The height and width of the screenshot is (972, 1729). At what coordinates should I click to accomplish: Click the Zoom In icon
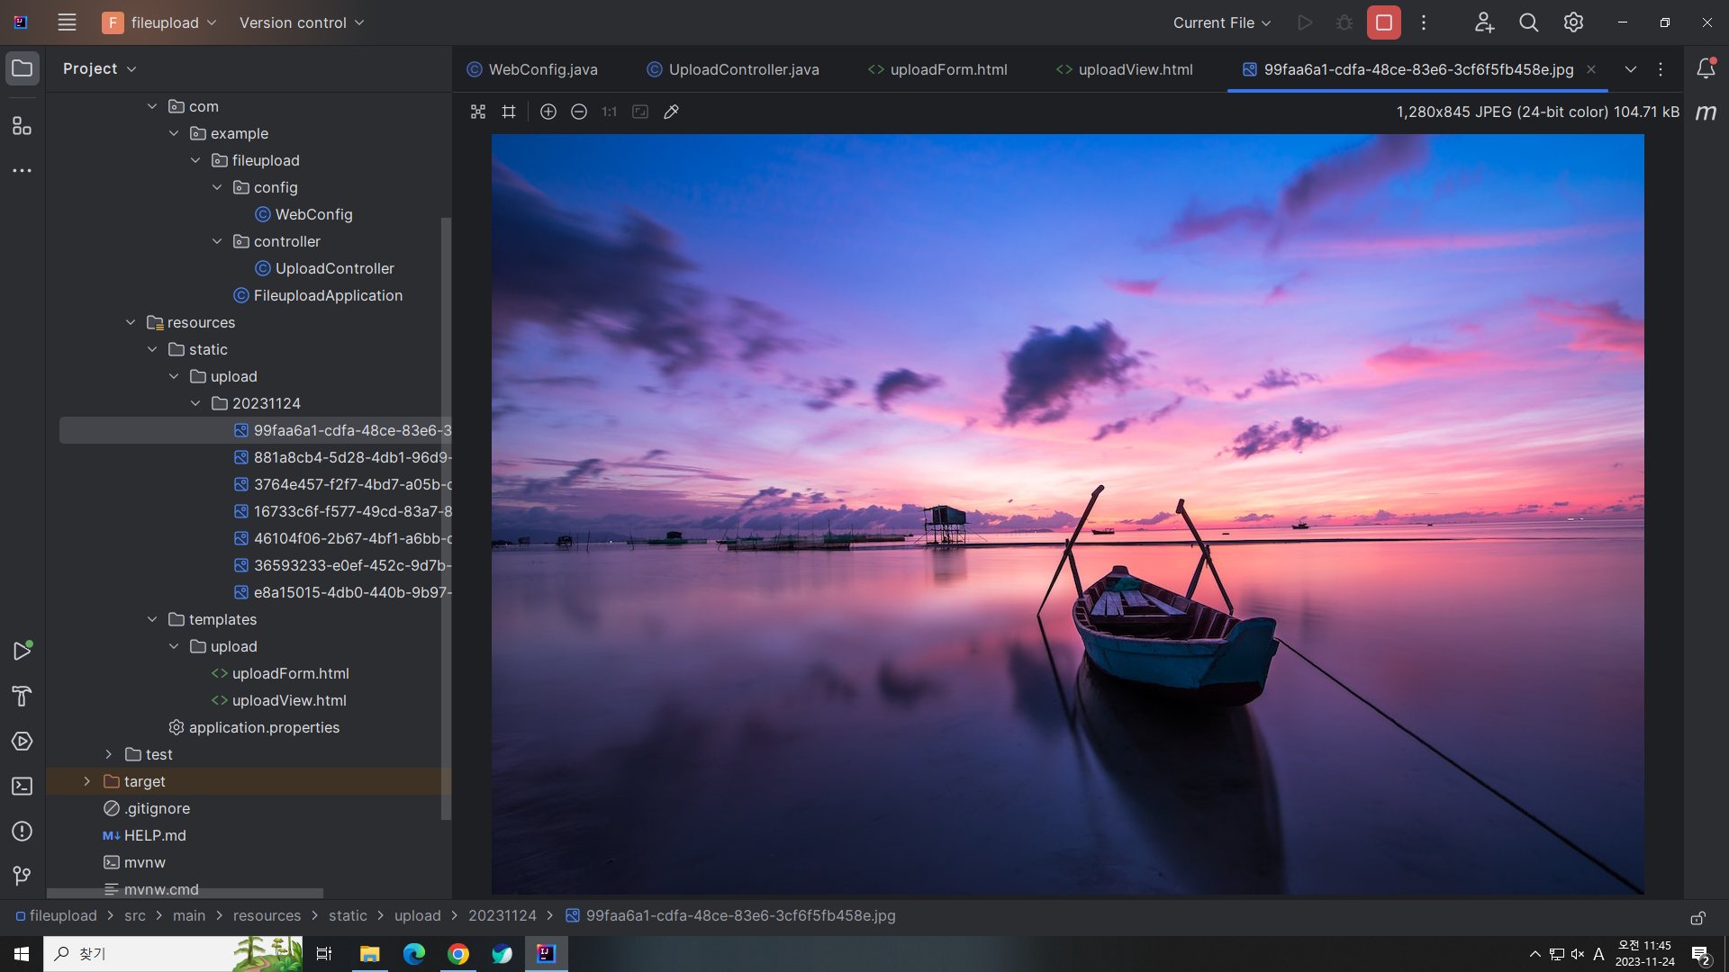(x=548, y=112)
